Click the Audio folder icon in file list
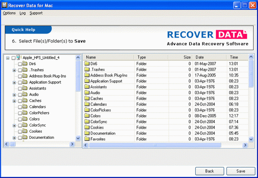This screenshot has height=178, width=258. pos(86,93)
